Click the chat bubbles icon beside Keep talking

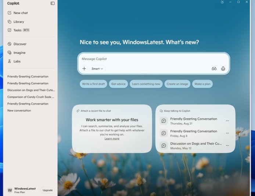(161, 111)
